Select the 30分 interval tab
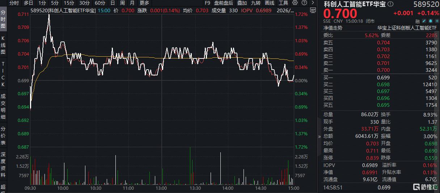This screenshot has height=193, width=440. click(84, 3)
